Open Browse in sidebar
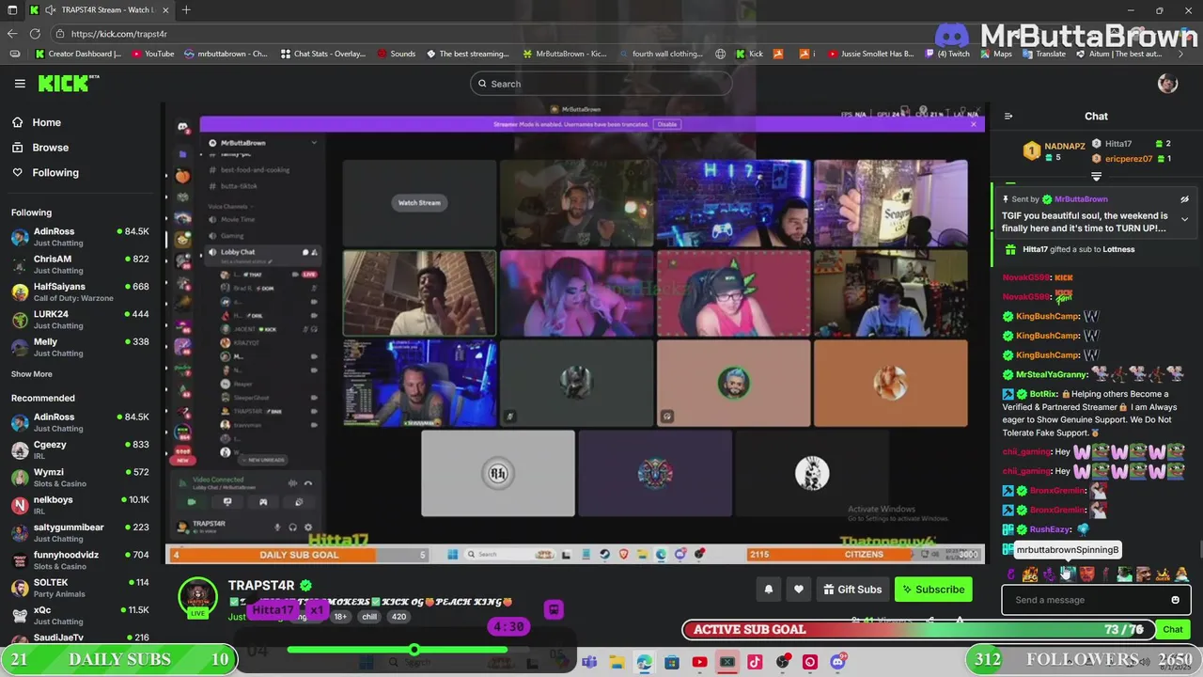The width and height of the screenshot is (1203, 677). tap(50, 148)
